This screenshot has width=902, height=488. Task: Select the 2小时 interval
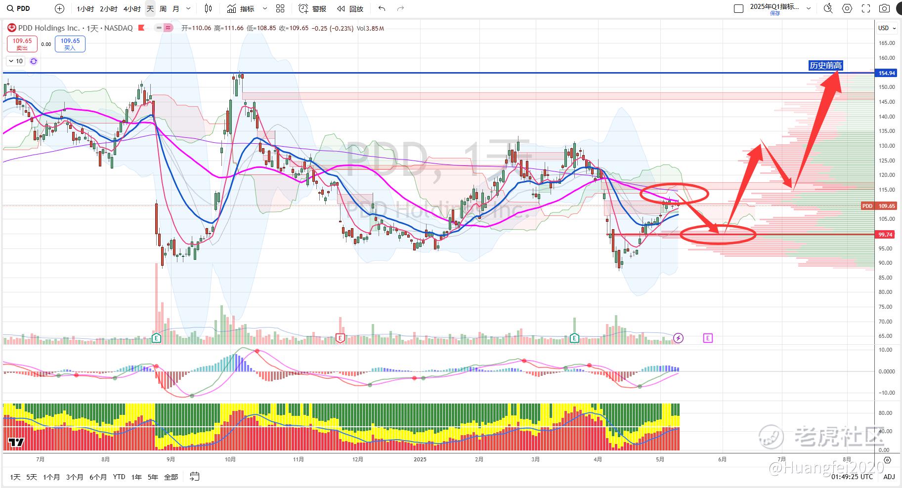109,9
